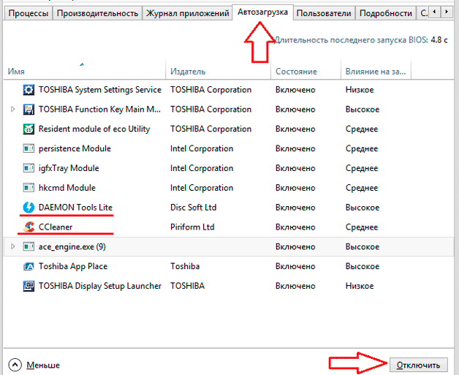Click the ace_engine.exe icon
This screenshot has width=459, height=375.
pos(29,246)
